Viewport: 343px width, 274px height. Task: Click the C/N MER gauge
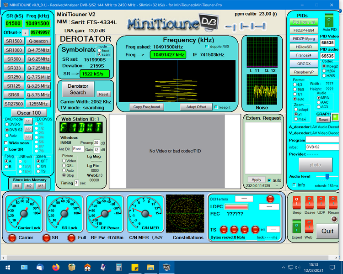145,213
